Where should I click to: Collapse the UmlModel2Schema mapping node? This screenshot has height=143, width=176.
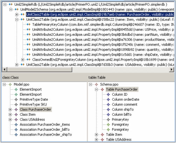(11, 9)
